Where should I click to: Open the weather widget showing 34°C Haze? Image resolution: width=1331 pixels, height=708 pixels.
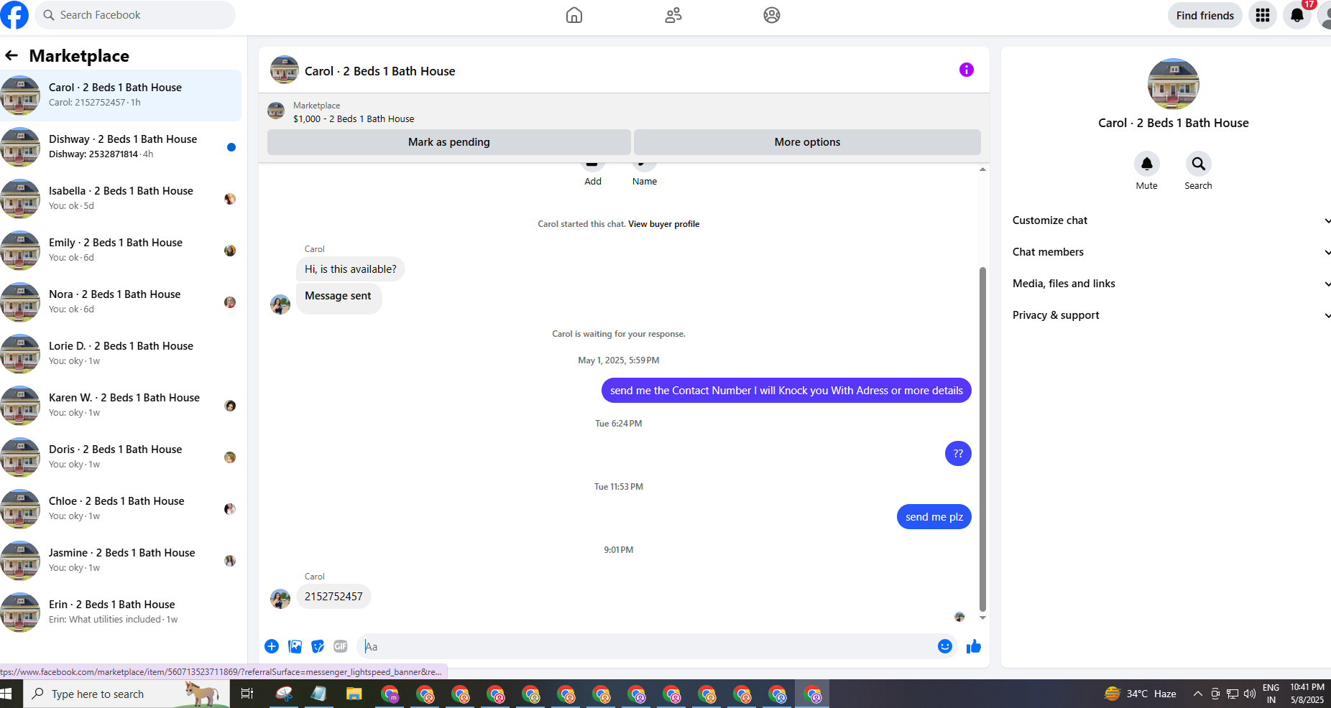[1141, 694]
